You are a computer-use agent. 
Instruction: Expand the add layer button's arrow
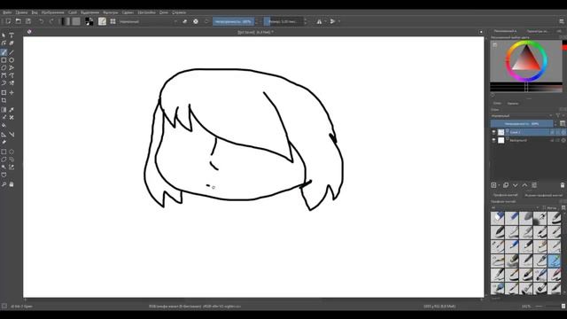499,185
